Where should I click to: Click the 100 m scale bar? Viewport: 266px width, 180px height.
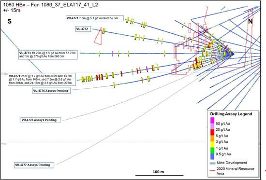tap(159, 175)
